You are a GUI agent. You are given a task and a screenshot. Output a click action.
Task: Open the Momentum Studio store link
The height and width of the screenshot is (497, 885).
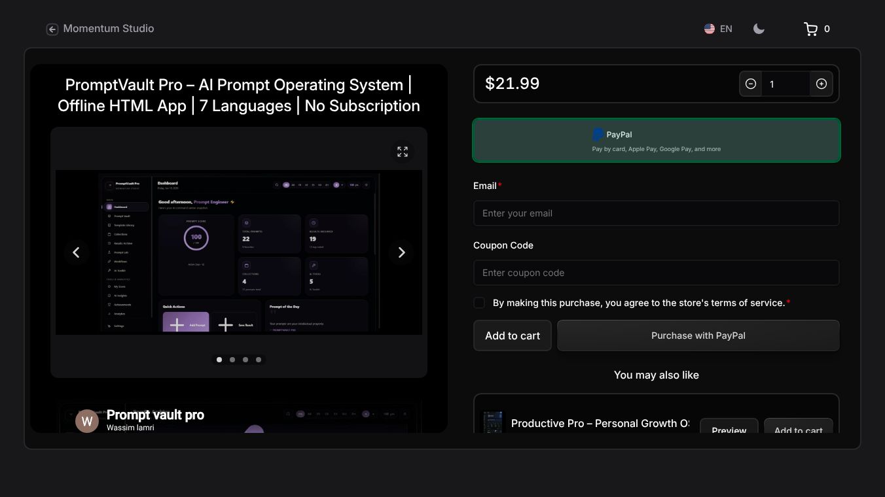pos(109,29)
